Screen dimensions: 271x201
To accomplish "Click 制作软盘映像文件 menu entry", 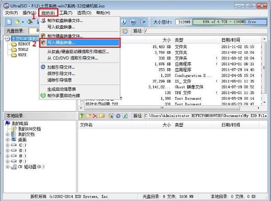I will [x=79, y=21].
